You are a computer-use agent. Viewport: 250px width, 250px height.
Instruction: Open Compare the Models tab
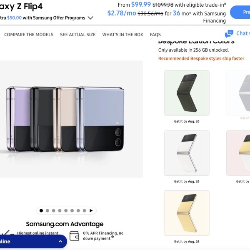point(29,35)
